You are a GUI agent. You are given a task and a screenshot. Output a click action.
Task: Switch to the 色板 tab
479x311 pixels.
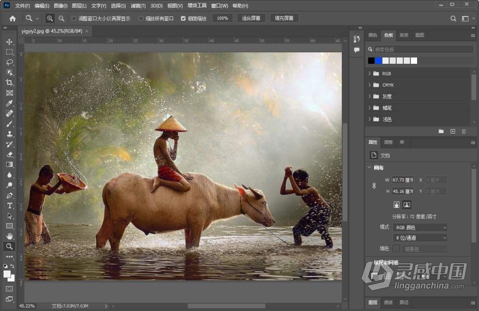389,35
